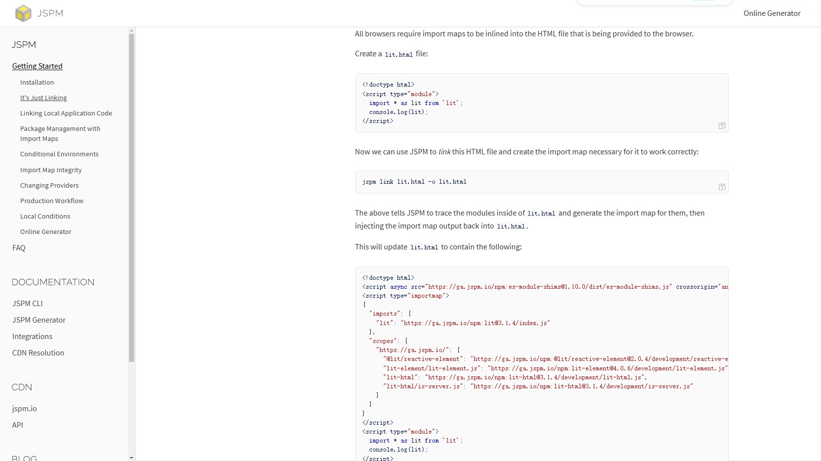Open Package Management with Import Maps
This screenshot has height=461, width=821.
point(60,133)
